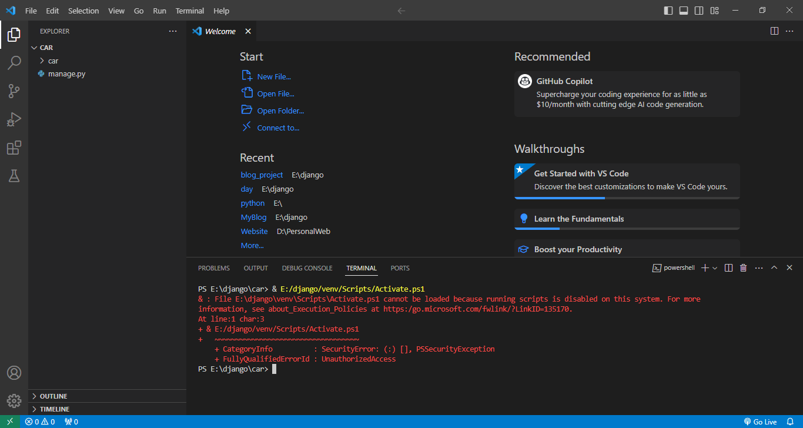Split the editor to the right

click(775, 31)
